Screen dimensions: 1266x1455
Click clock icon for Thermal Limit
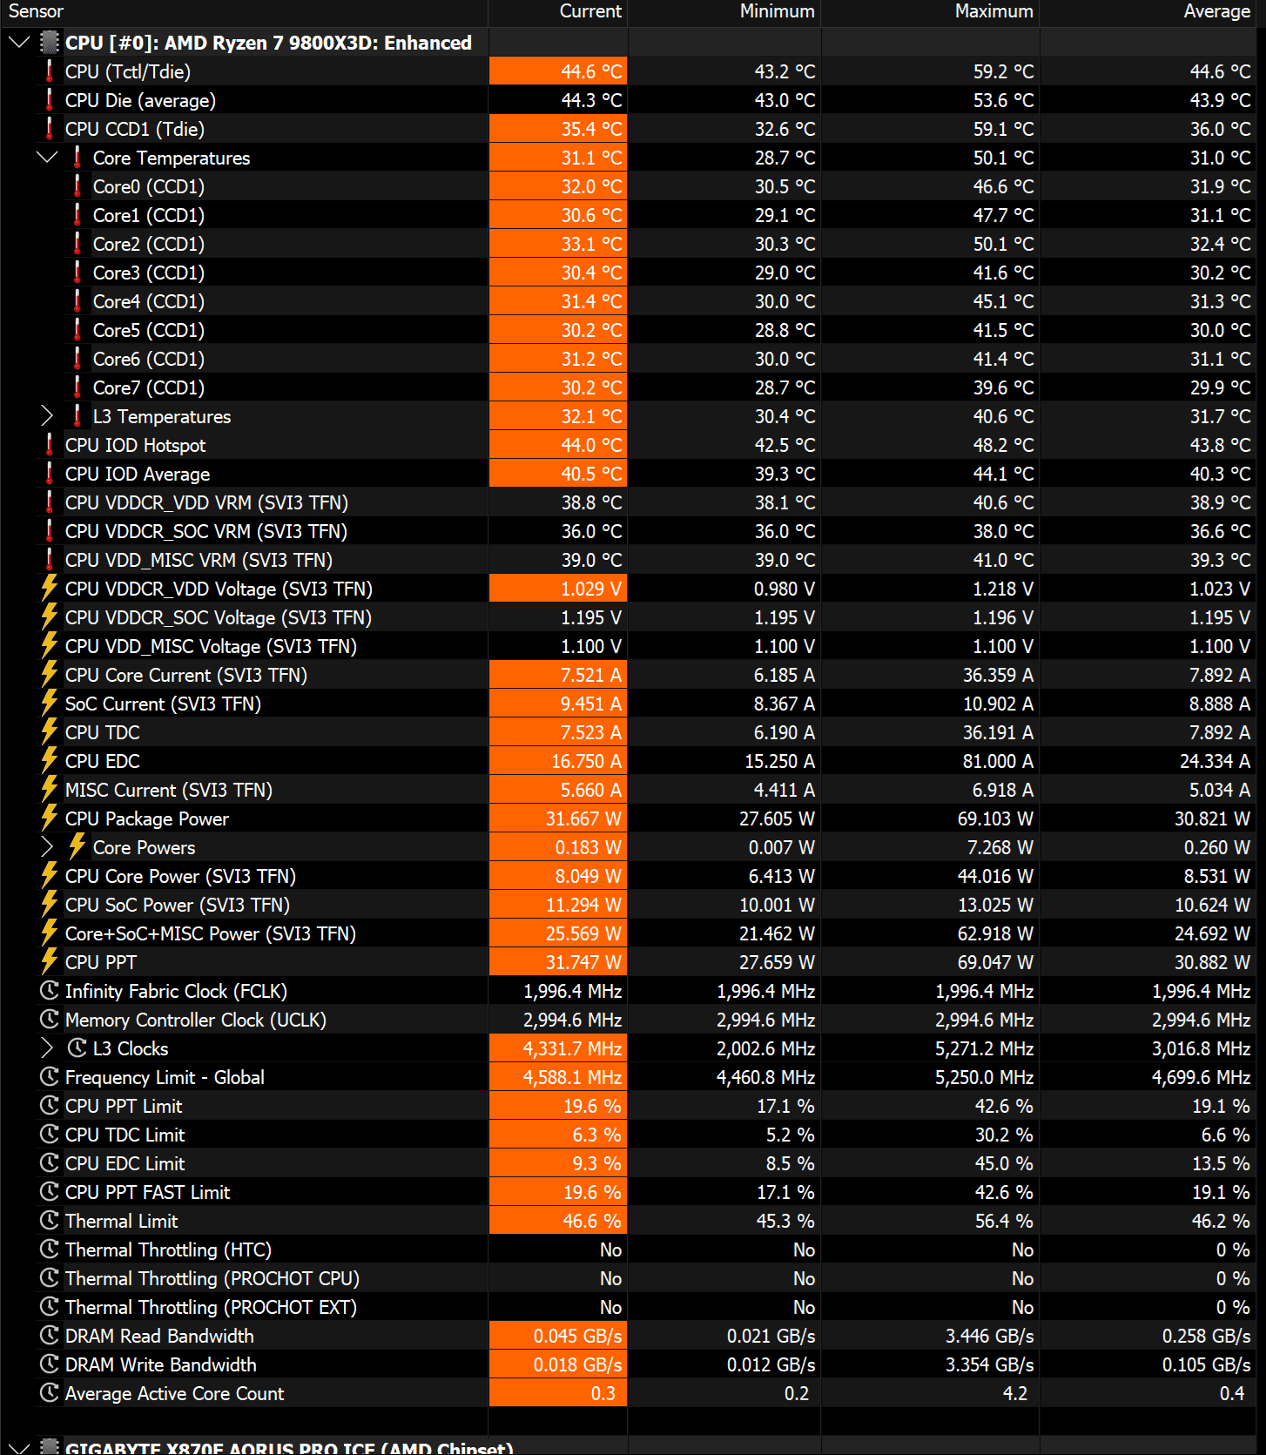50,1221
